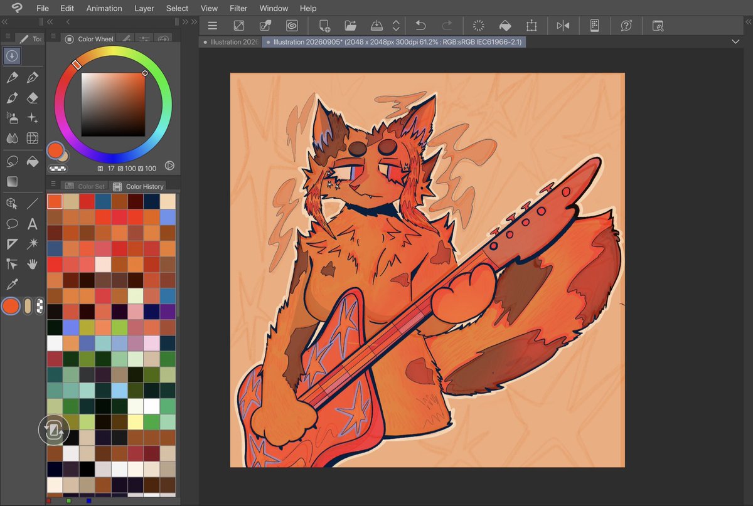The width and height of the screenshot is (753, 506).
Task: Select the Brush tool
Action: [x=11, y=98]
